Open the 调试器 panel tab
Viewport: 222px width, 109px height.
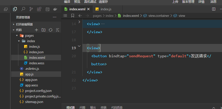[71, 107]
